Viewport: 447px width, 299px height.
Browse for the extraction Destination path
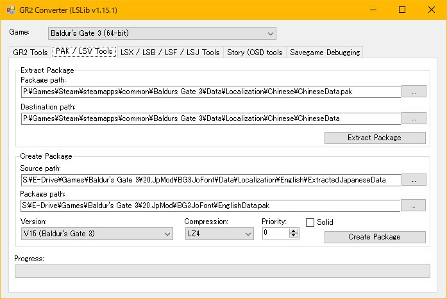click(414, 118)
